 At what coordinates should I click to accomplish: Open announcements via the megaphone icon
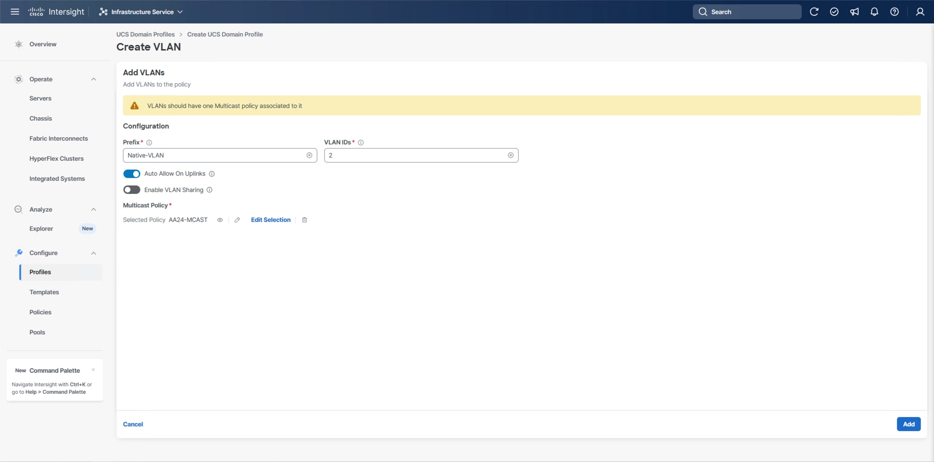click(855, 12)
